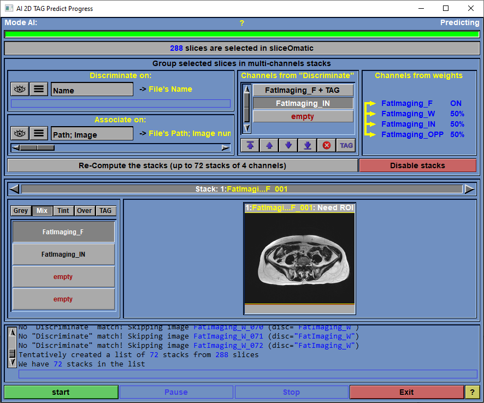Select the empty channel in Discriminate list
This screenshot has height=403, width=484.
tap(303, 116)
